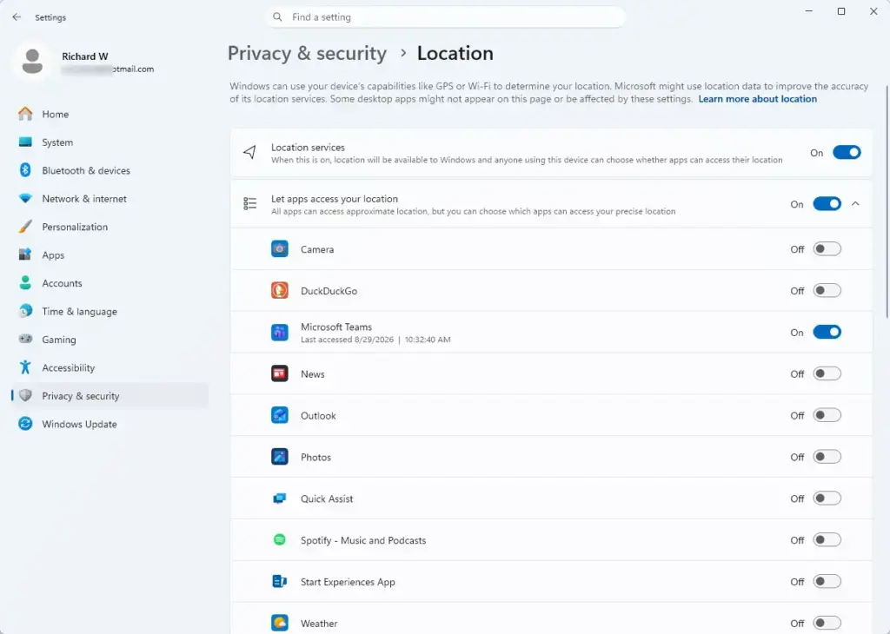The height and width of the screenshot is (634, 890).
Task: Click the Home house icon in sidebar
Action: click(x=25, y=114)
